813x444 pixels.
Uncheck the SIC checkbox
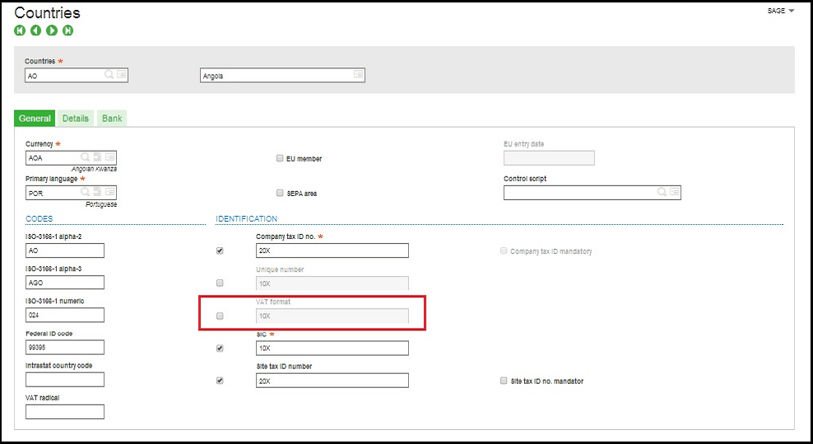(220, 348)
